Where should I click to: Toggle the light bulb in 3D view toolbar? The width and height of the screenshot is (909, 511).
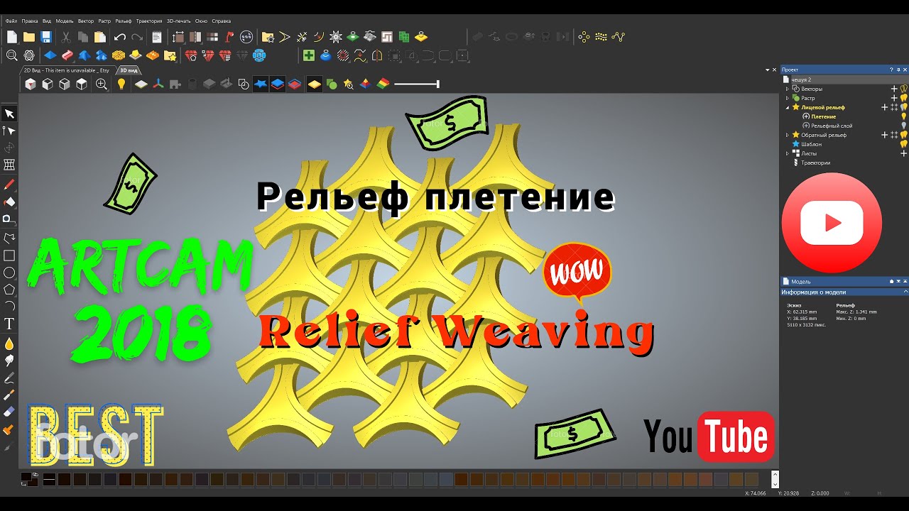coord(121,84)
